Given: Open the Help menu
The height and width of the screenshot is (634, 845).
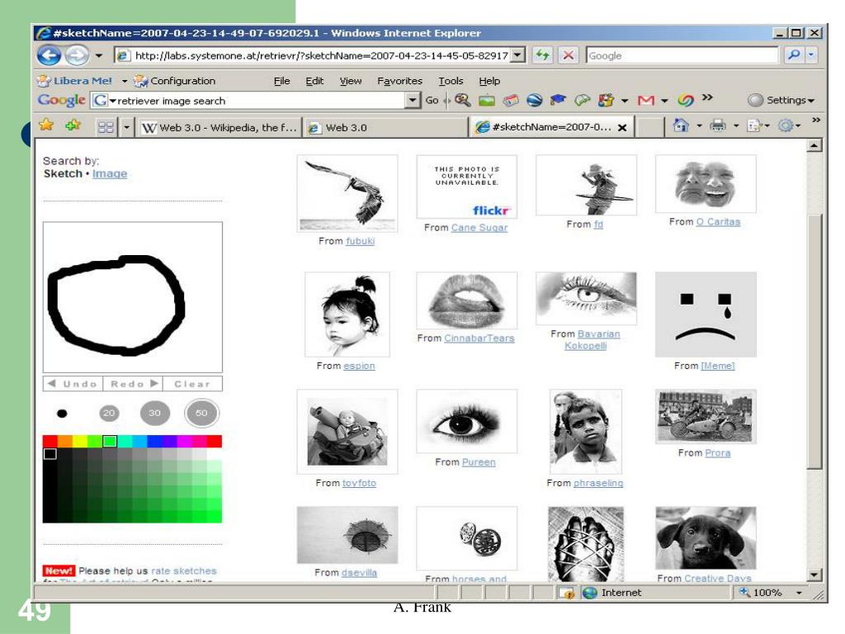Looking at the screenshot, I should pos(489,81).
